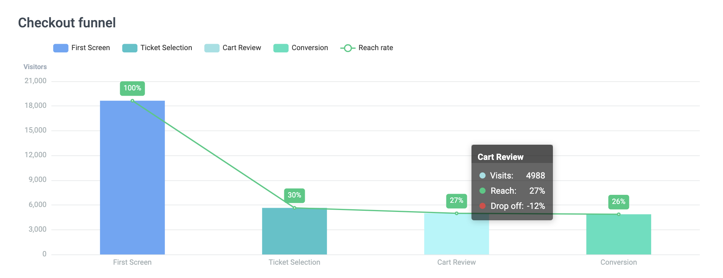Click the Ticket Selection legend label
Screen dimensions: 723x278
[x=166, y=48]
